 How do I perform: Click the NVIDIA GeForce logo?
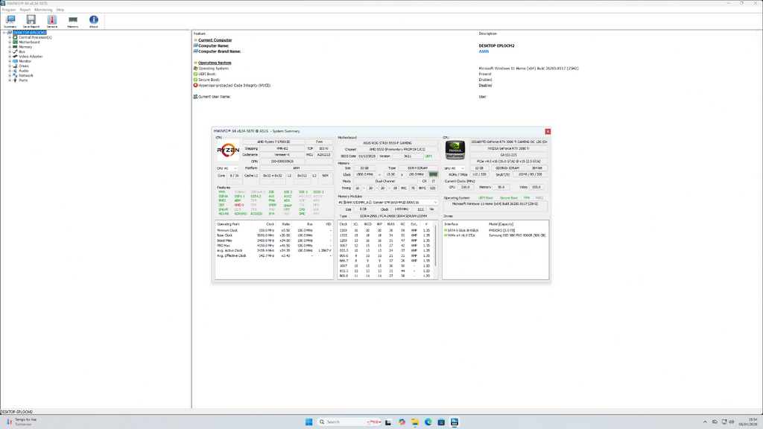(455, 150)
